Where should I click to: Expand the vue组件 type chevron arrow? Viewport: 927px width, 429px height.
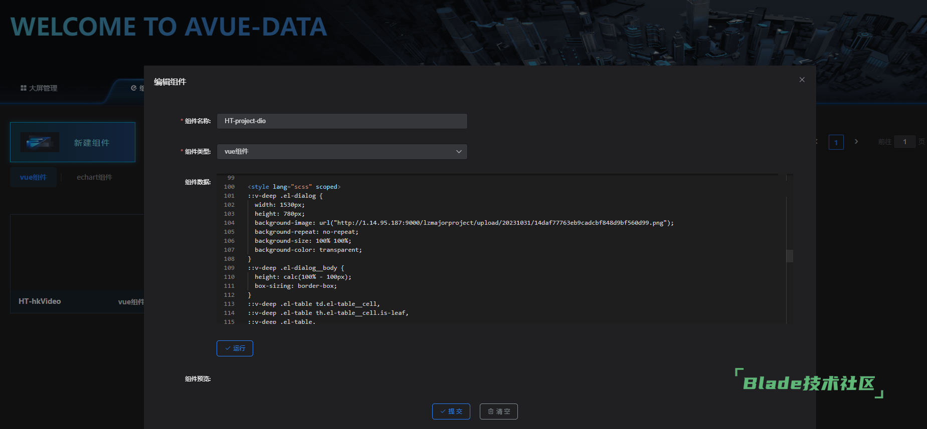coord(459,152)
